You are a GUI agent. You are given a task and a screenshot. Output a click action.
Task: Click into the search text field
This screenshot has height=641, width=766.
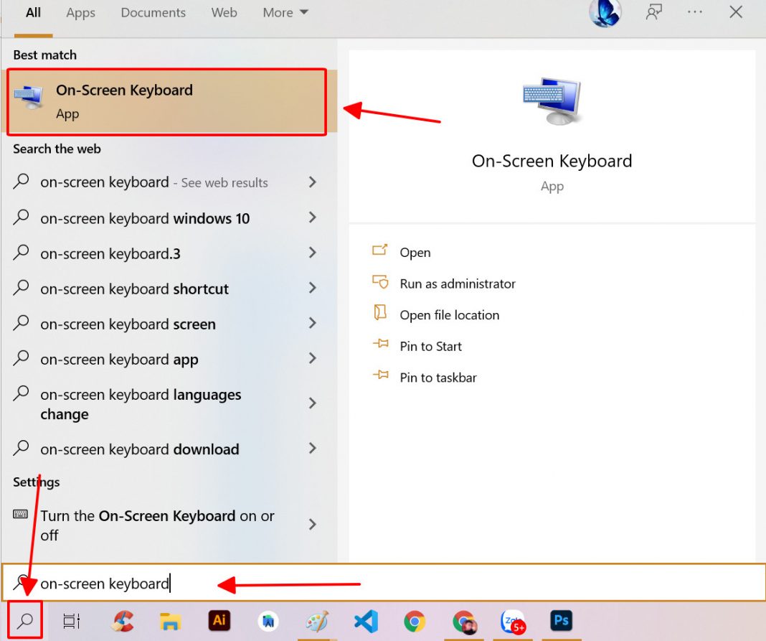pos(430,583)
